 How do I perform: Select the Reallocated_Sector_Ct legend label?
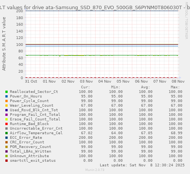click(34, 92)
